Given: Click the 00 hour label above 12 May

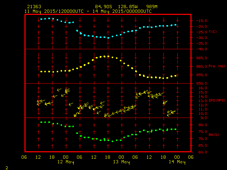Looking at the screenshot, I should click(x=66, y=157).
